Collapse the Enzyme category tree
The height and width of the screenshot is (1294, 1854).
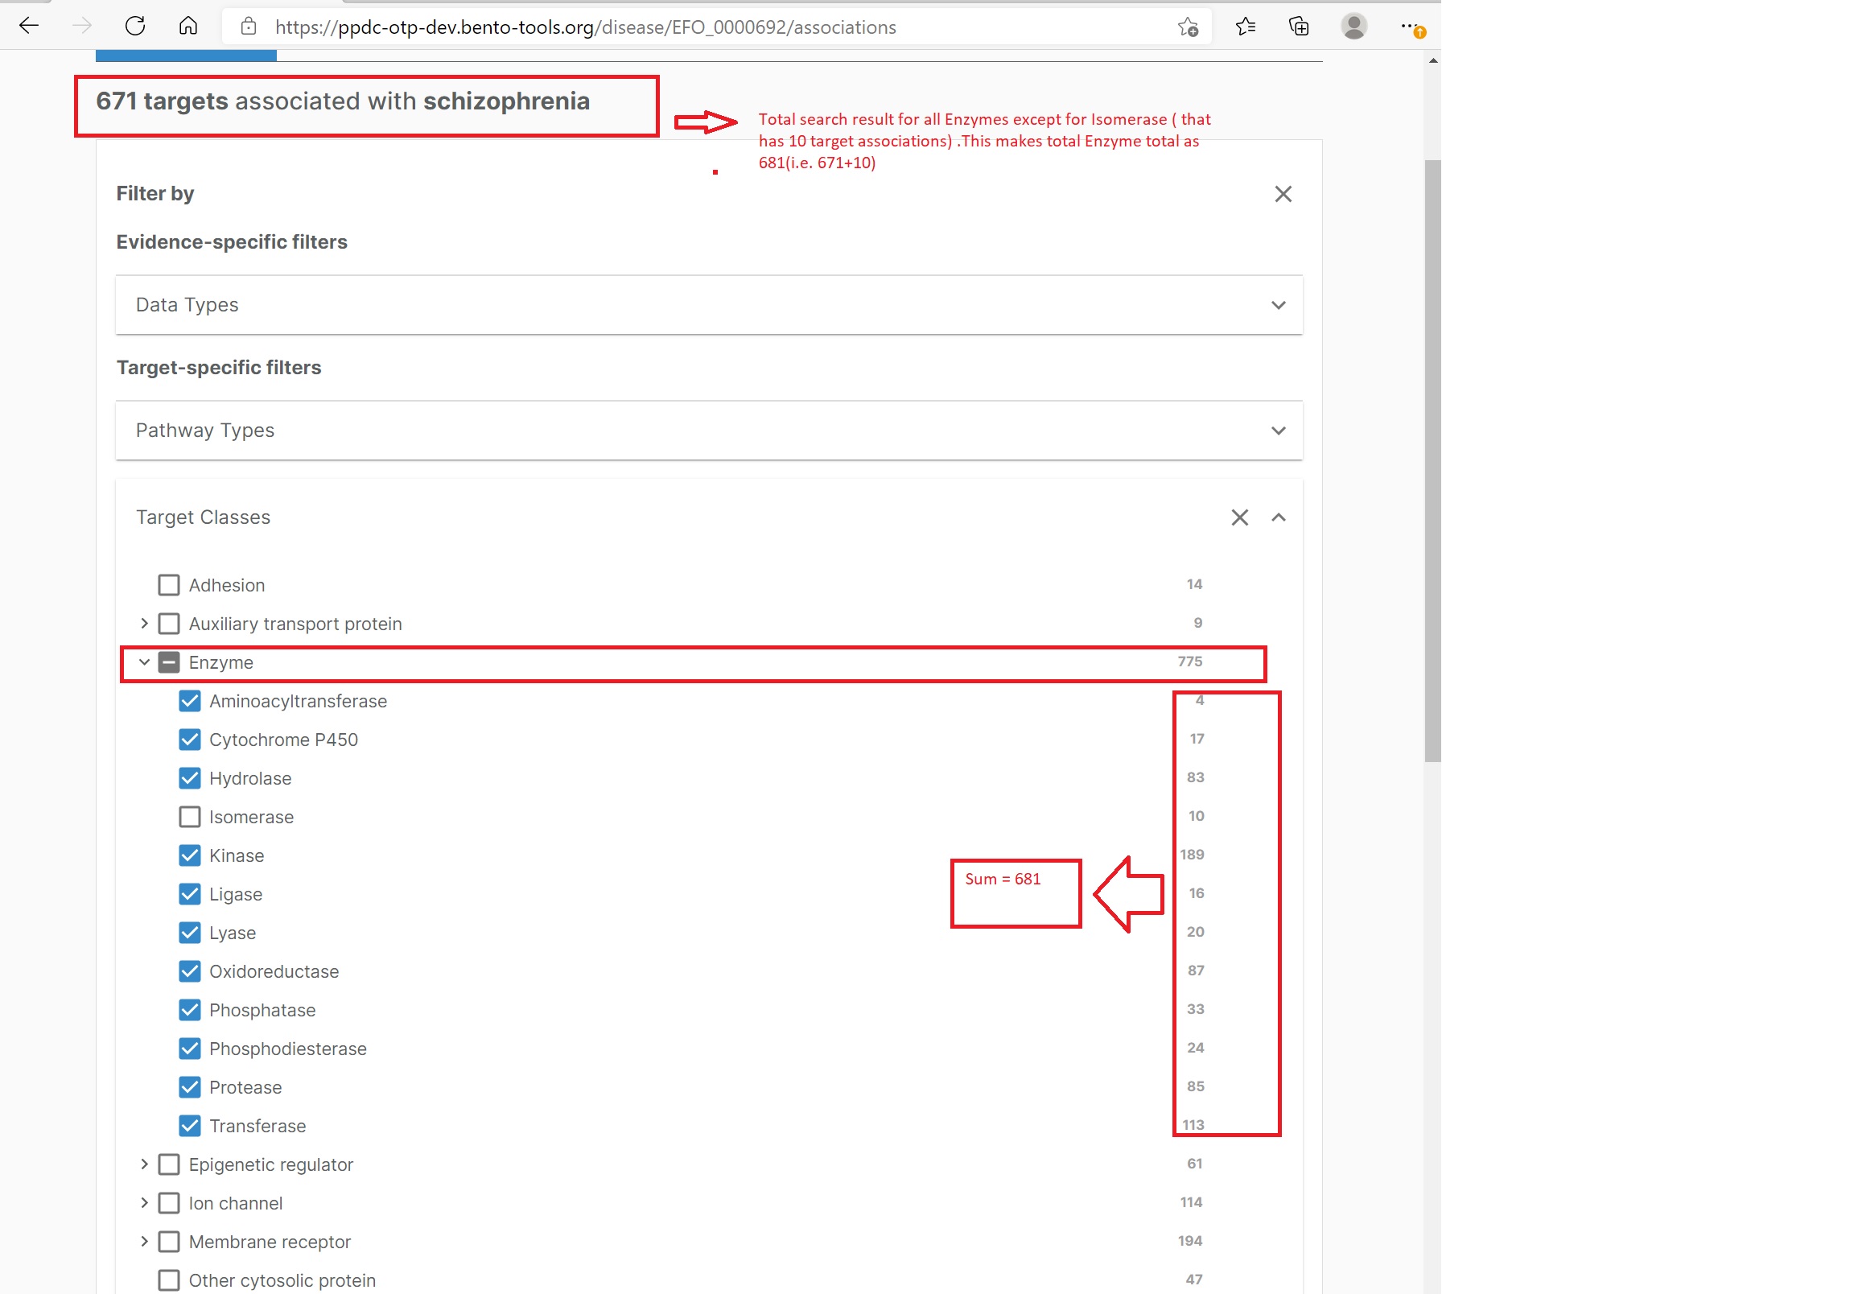click(143, 662)
